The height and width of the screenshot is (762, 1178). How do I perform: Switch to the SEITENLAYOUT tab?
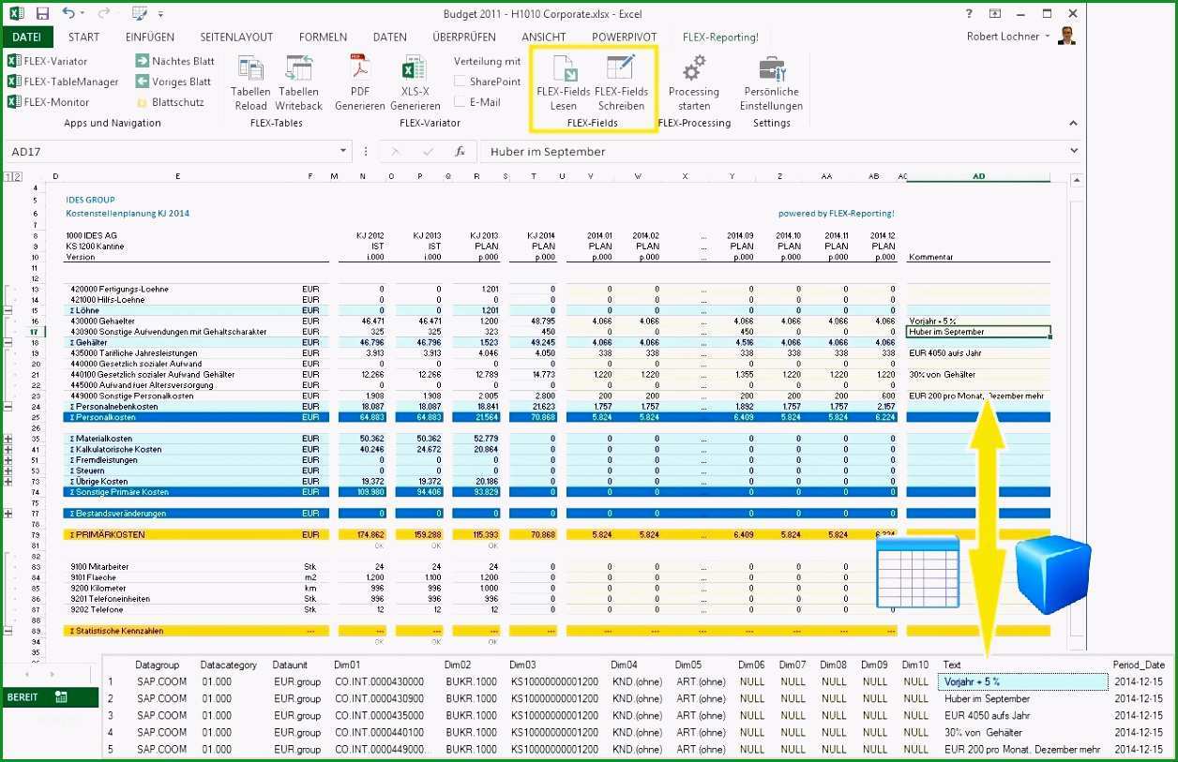[236, 37]
